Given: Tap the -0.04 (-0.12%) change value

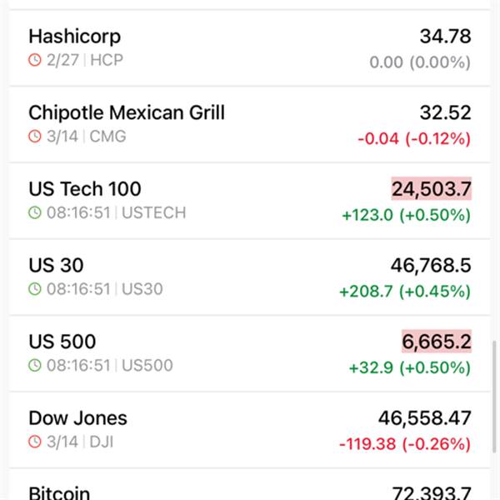Looking at the screenshot, I should (x=414, y=138).
